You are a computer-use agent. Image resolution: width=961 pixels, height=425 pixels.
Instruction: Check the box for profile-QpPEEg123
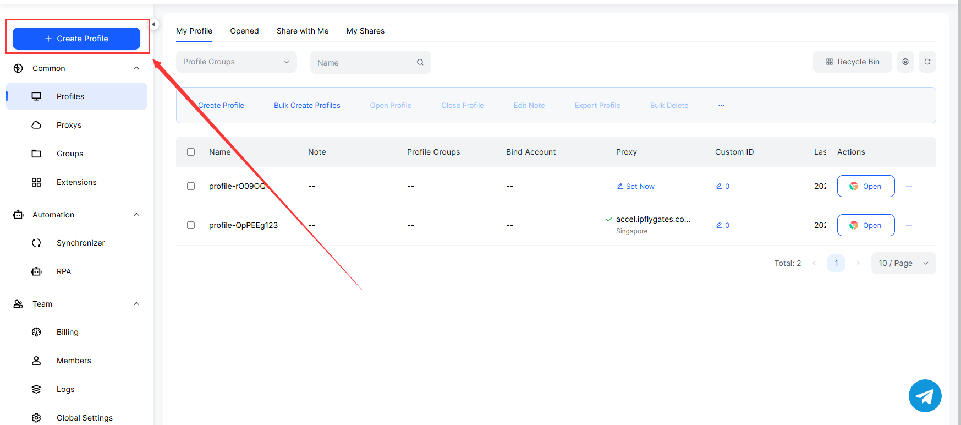point(191,225)
